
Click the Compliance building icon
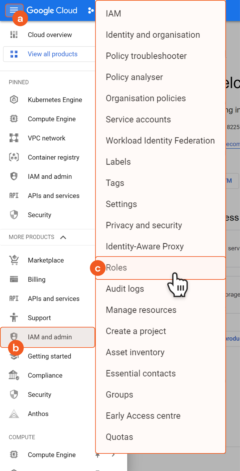tap(14, 375)
